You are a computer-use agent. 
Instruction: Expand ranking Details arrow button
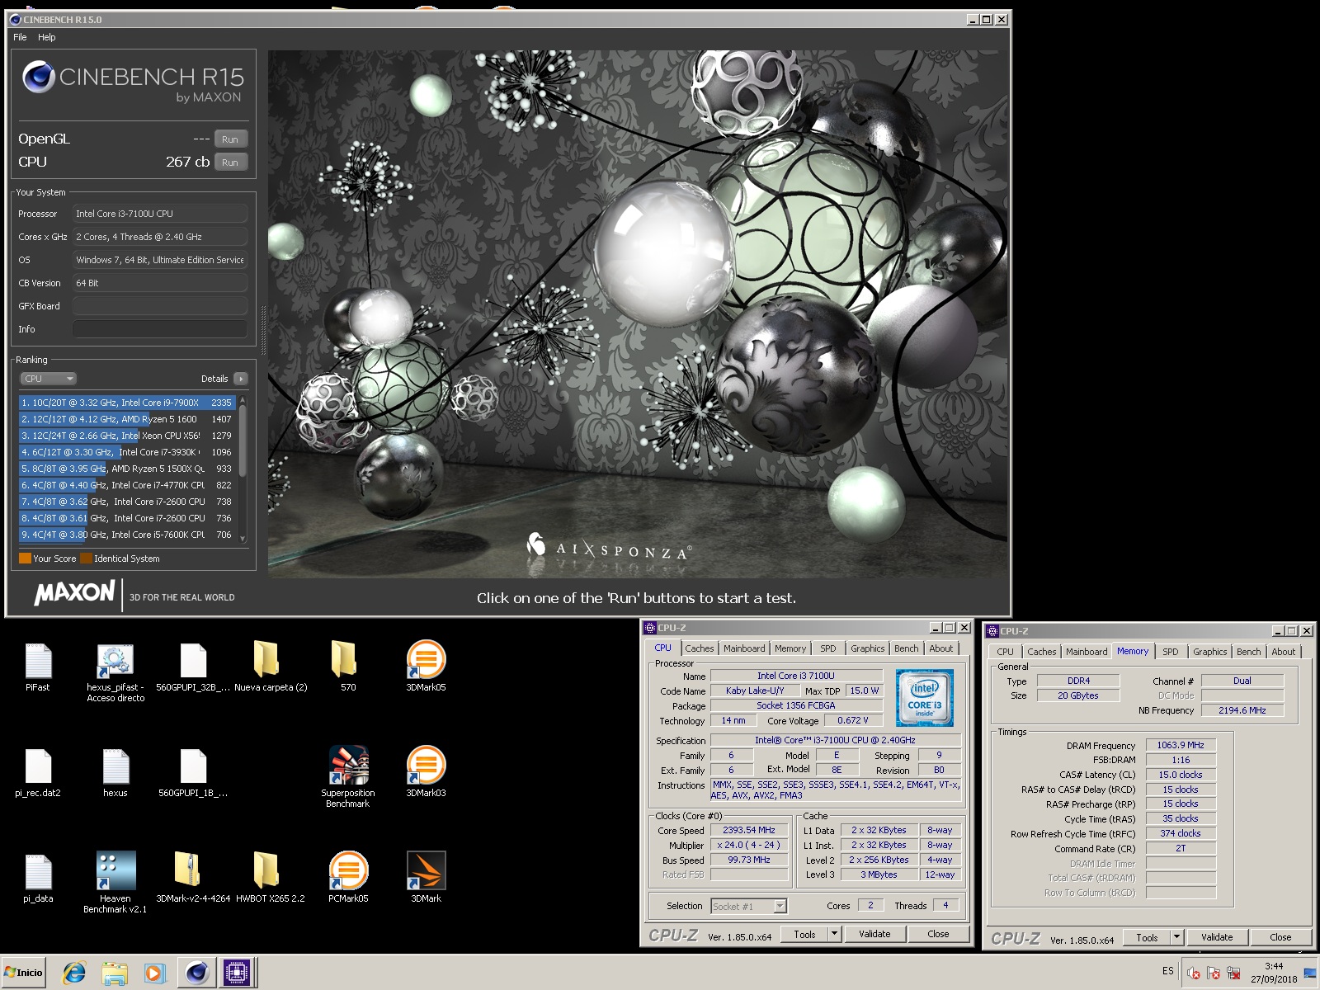(x=240, y=379)
